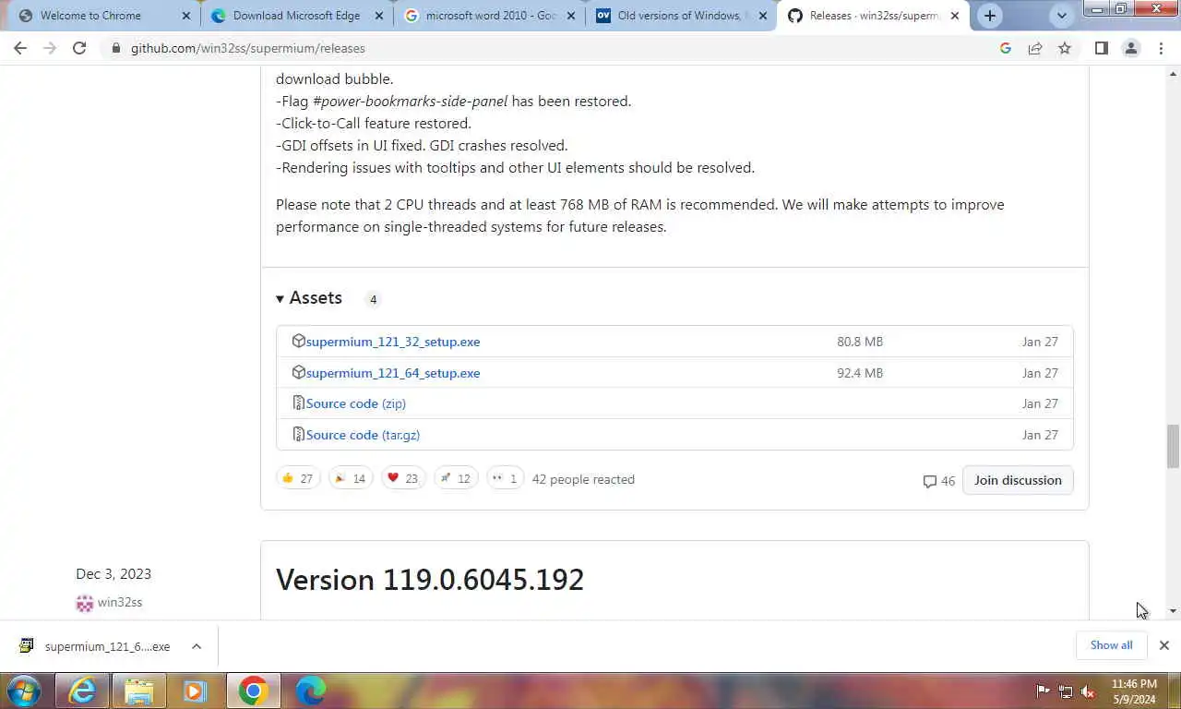Toggle party popper reaction with 14
The image size is (1181, 709).
pos(351,479)
